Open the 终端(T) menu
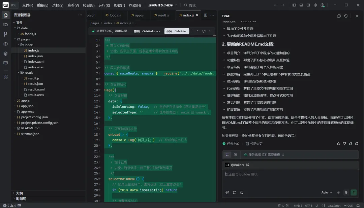This screenshot has height=208, width=364. coord(119,5)
